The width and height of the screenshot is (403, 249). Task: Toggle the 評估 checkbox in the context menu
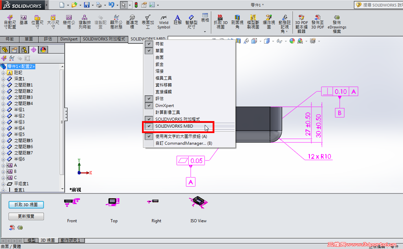point(149,98)
